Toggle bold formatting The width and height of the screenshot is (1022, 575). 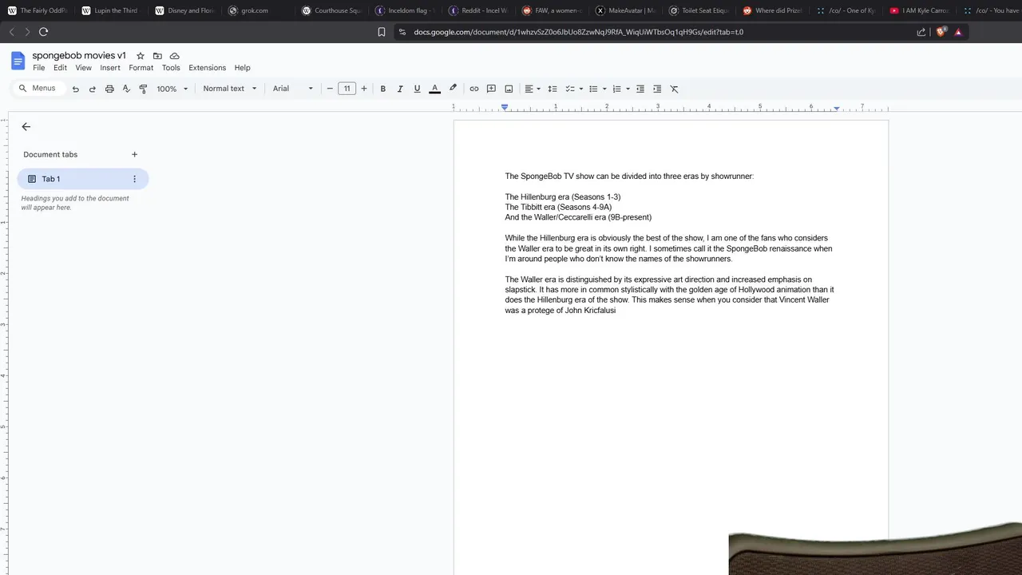383,89
